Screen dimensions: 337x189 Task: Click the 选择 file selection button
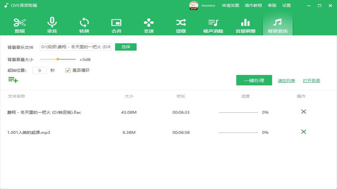tap(126, 46)
